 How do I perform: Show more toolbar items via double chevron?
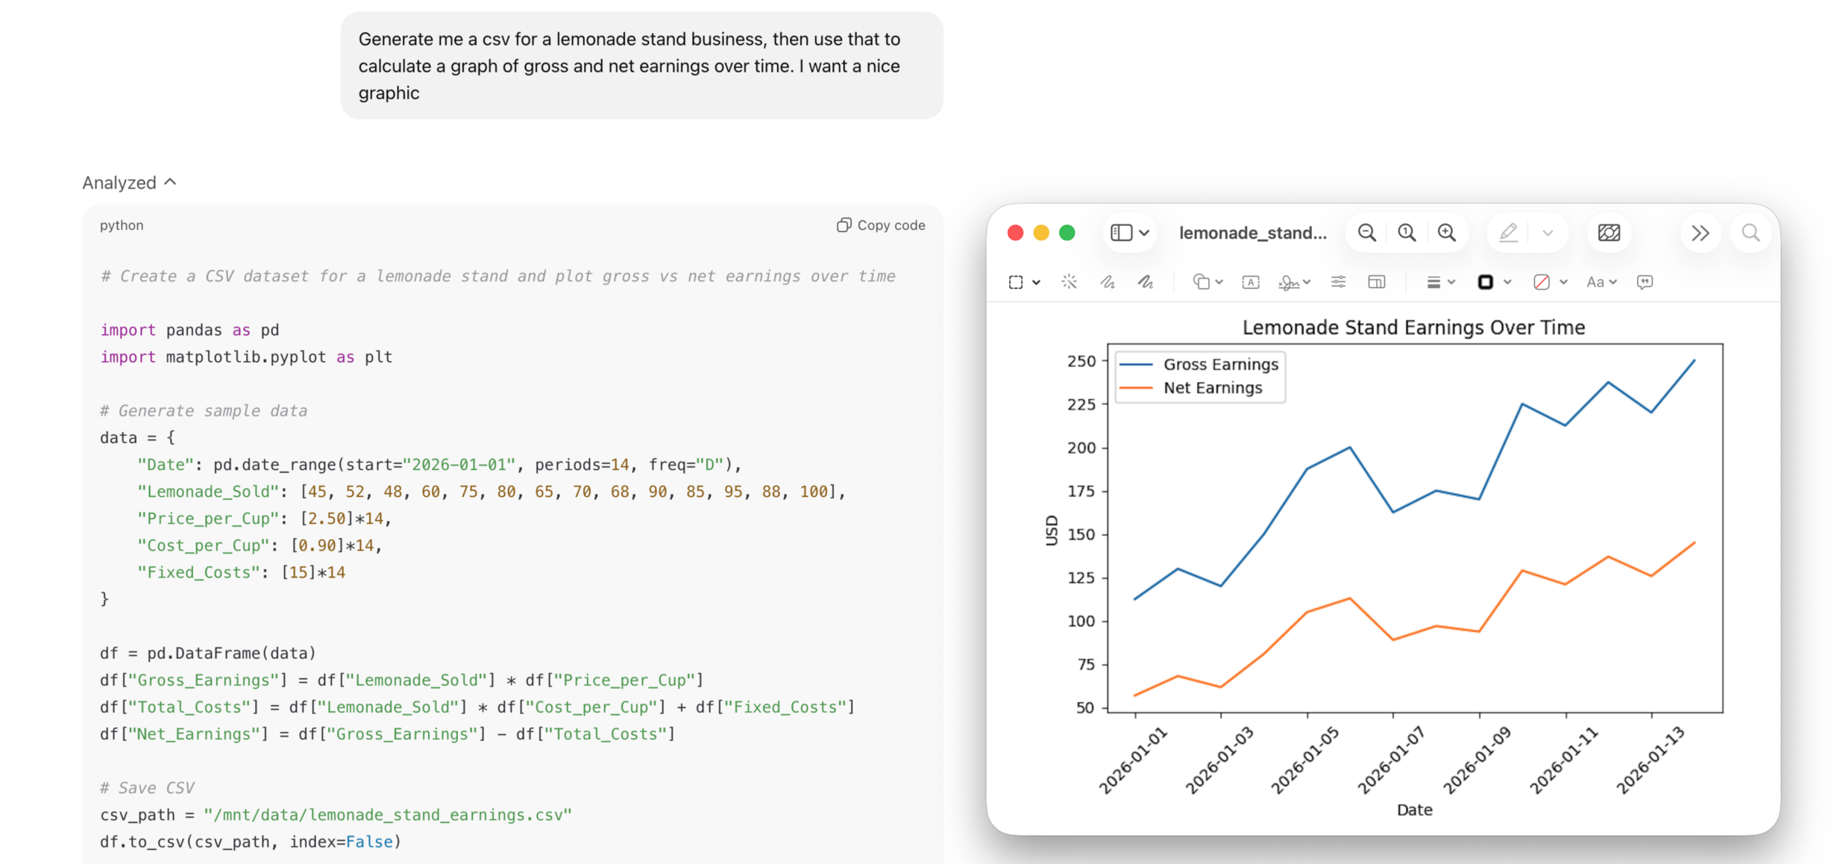click(x=1701, y=233)
